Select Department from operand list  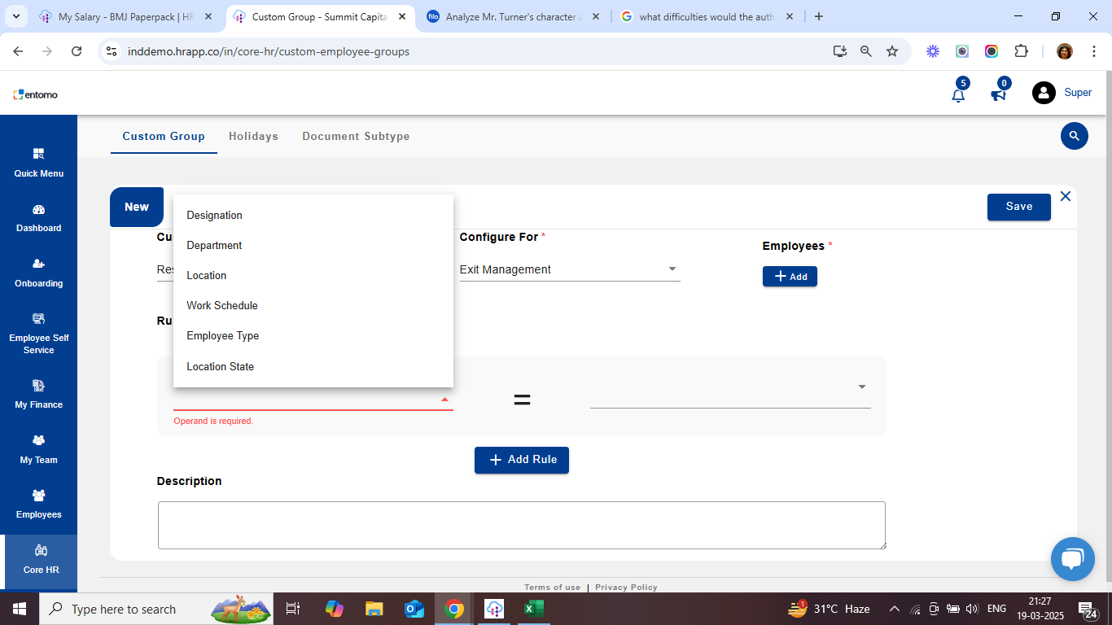215,246
